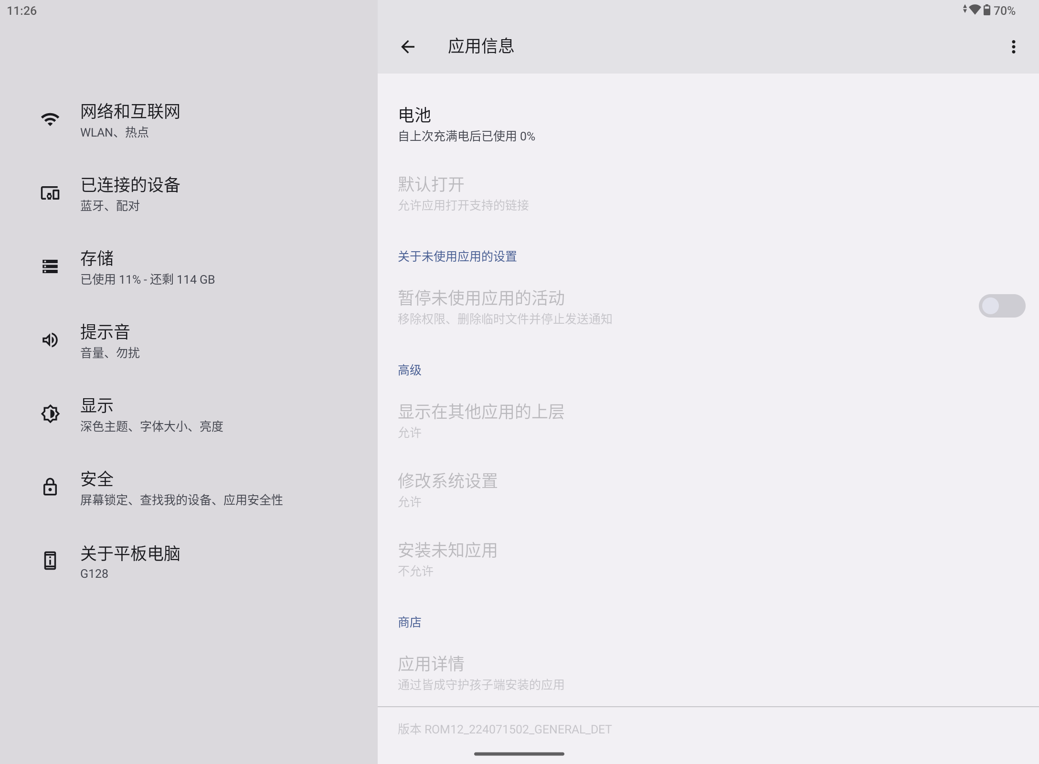Image resolution: width=1039 pixels, height=764 pixels.
Task: Select the lock icon next to 安全
Action: (x=50, y=488)
